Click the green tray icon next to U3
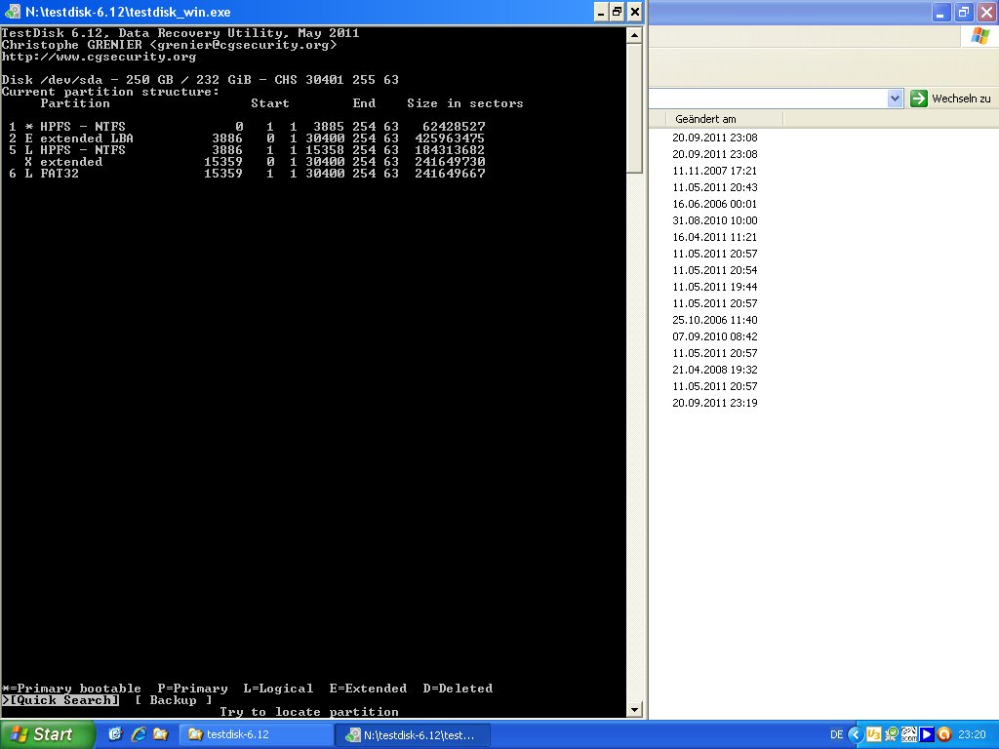Image resolution: width=999 pixels, height=749 pixels. click(892, 734)
